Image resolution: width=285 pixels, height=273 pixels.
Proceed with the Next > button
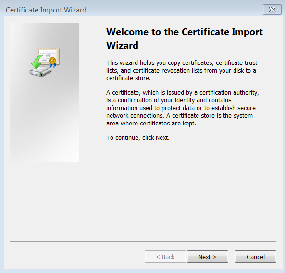tap(208, 257)
